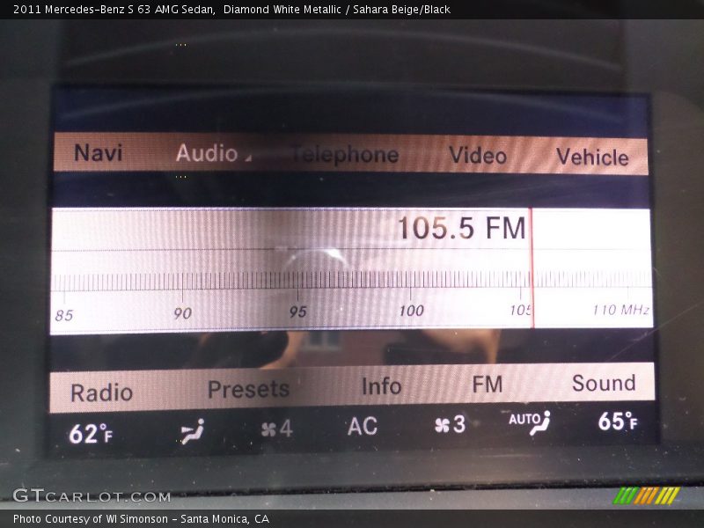The width and height of the screenshot is (704, 528).
Task: Show station Info
Action: [x=381, y=386]
